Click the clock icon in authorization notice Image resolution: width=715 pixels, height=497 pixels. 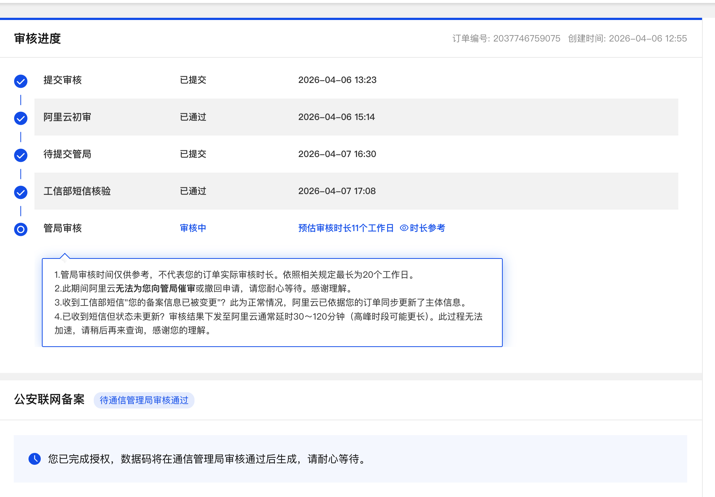(x=35, y=459)
